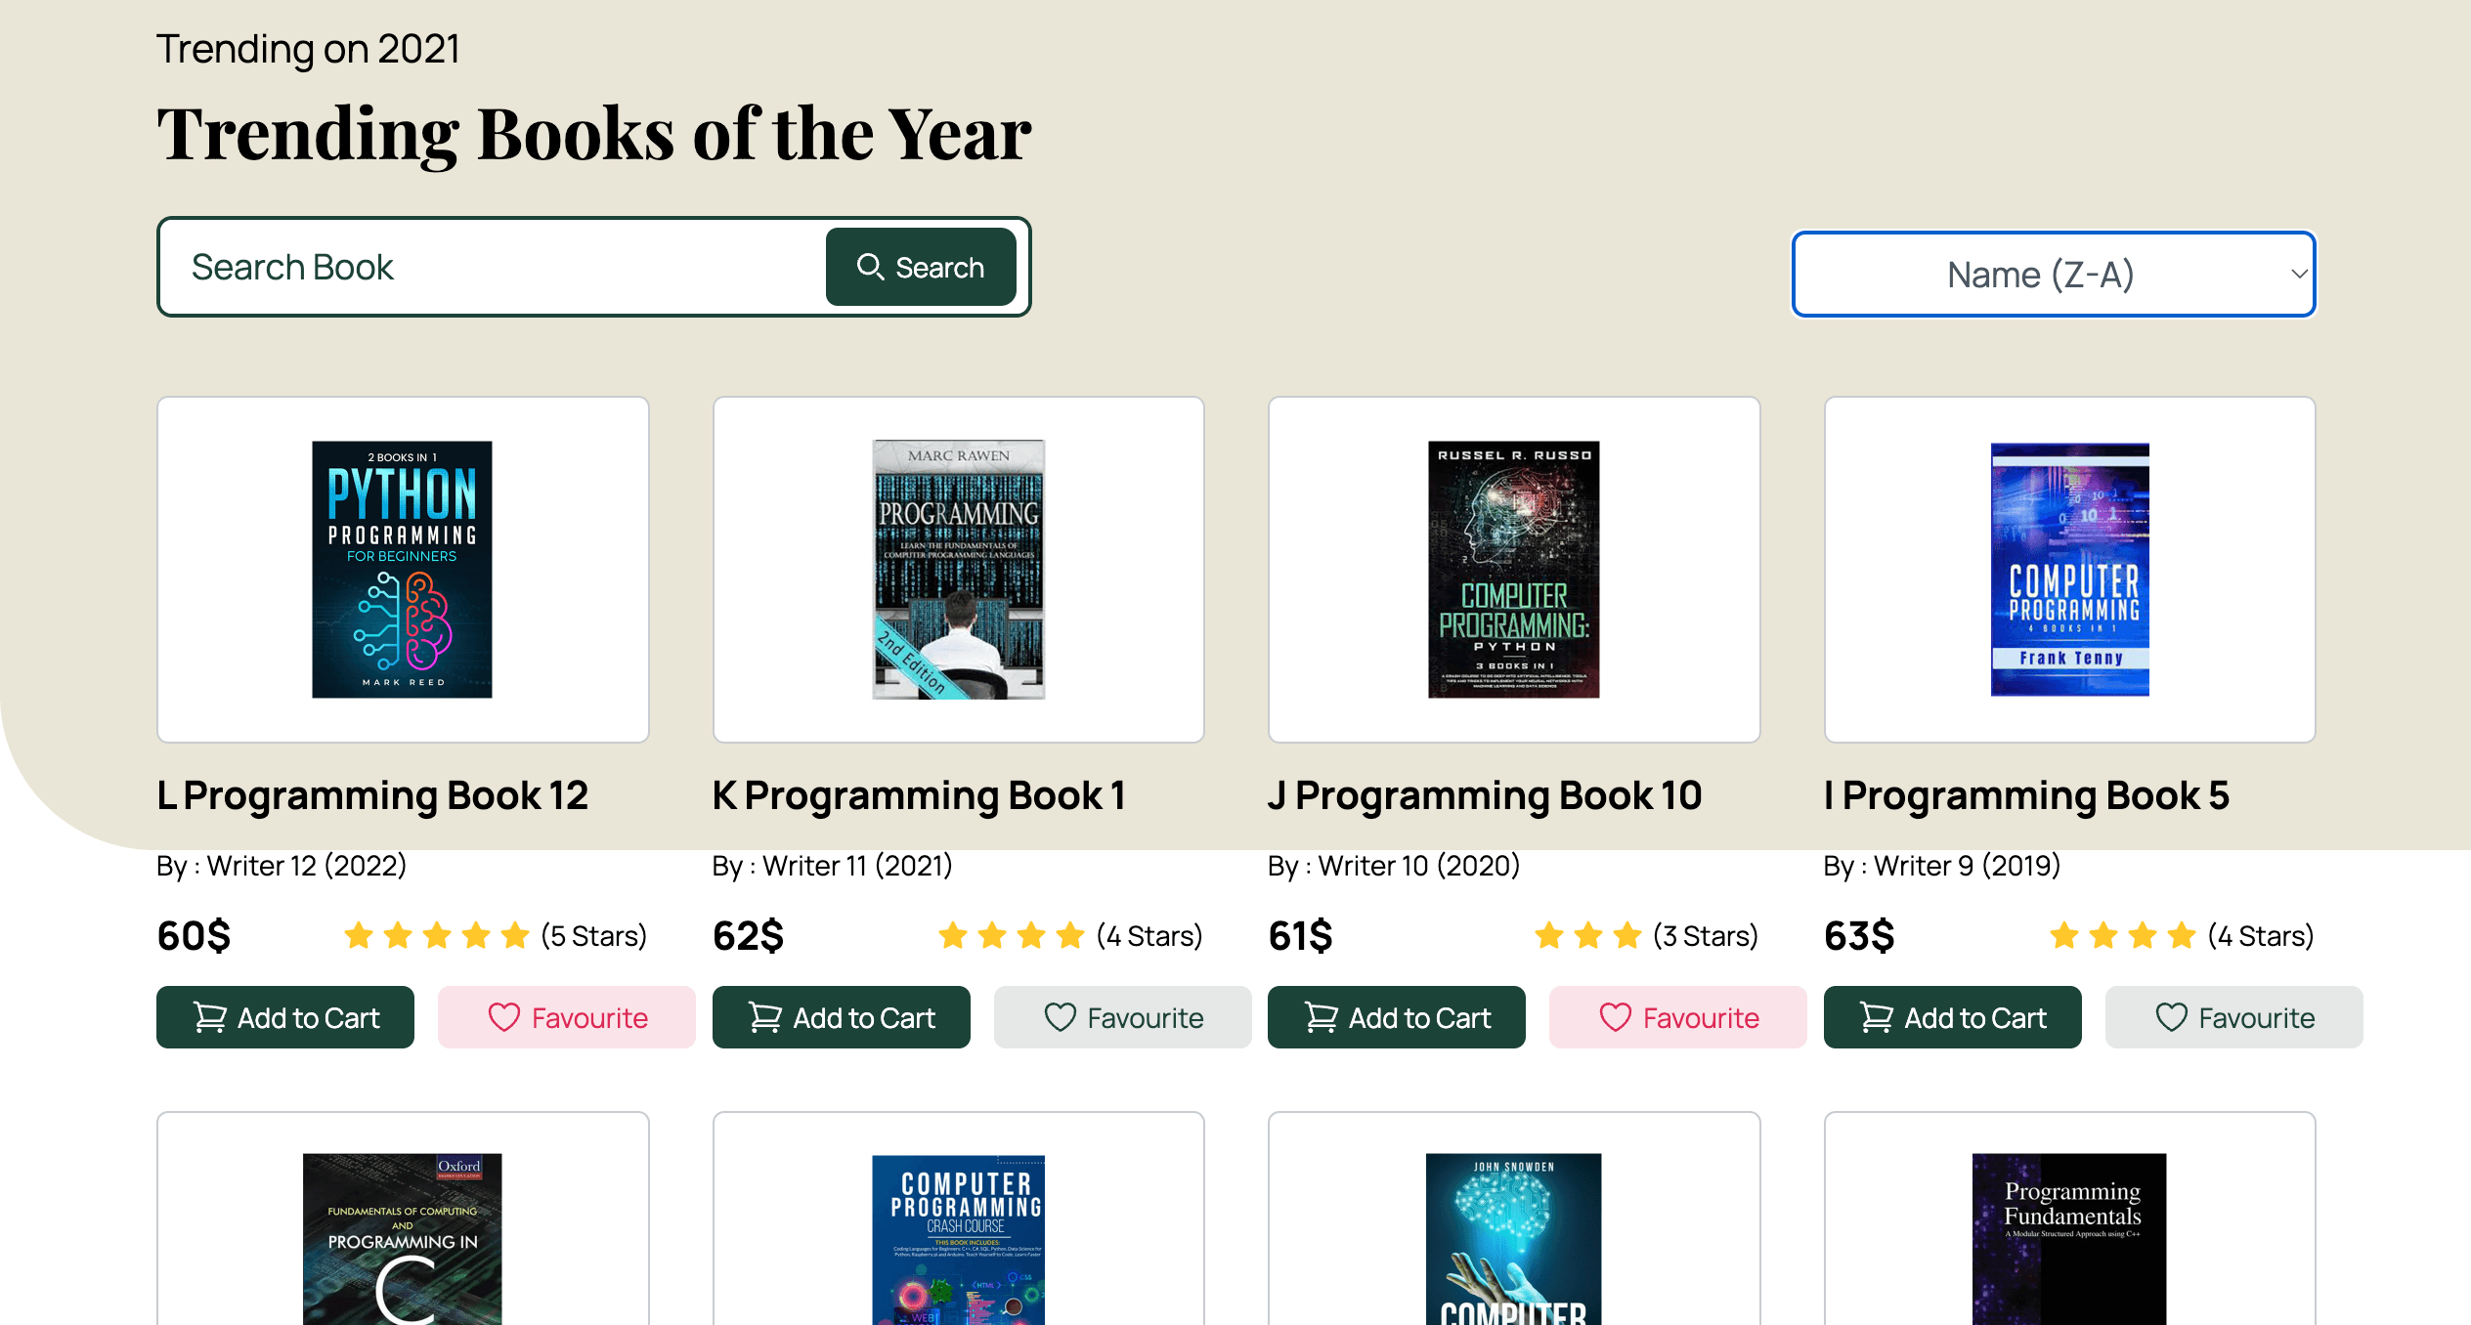Add K Programming Book 1 to cart

coord(841,1017)
